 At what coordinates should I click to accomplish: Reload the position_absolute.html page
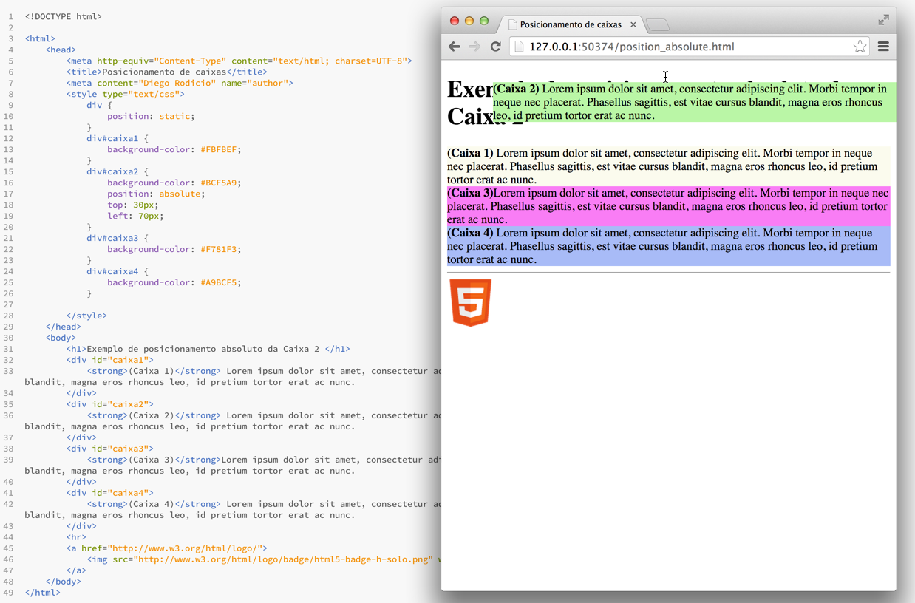point(496,47)
